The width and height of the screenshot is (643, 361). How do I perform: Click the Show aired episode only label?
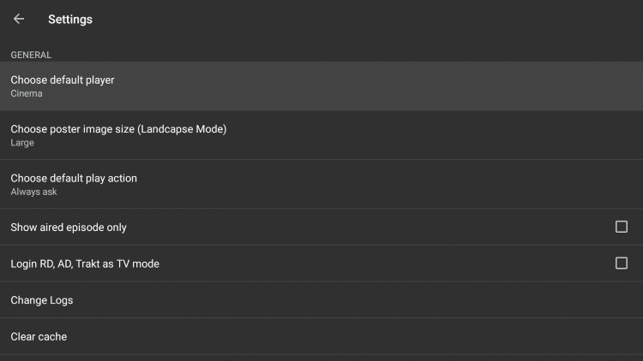pyautogui.click(x=69, y=228)
